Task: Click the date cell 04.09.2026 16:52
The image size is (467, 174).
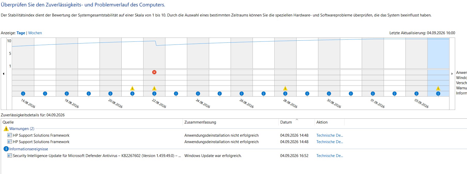Action: coord(294,156)
